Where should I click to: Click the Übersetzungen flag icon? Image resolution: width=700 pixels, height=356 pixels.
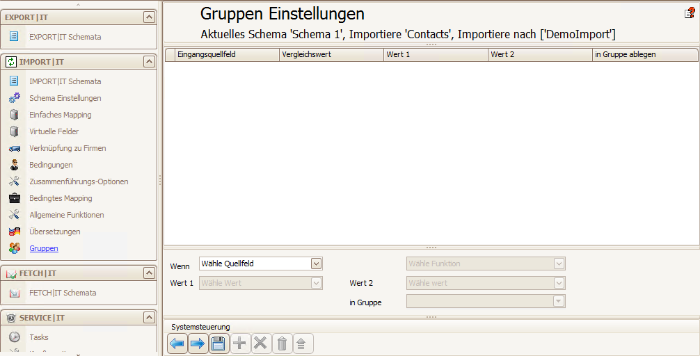(x=15, y=232)
